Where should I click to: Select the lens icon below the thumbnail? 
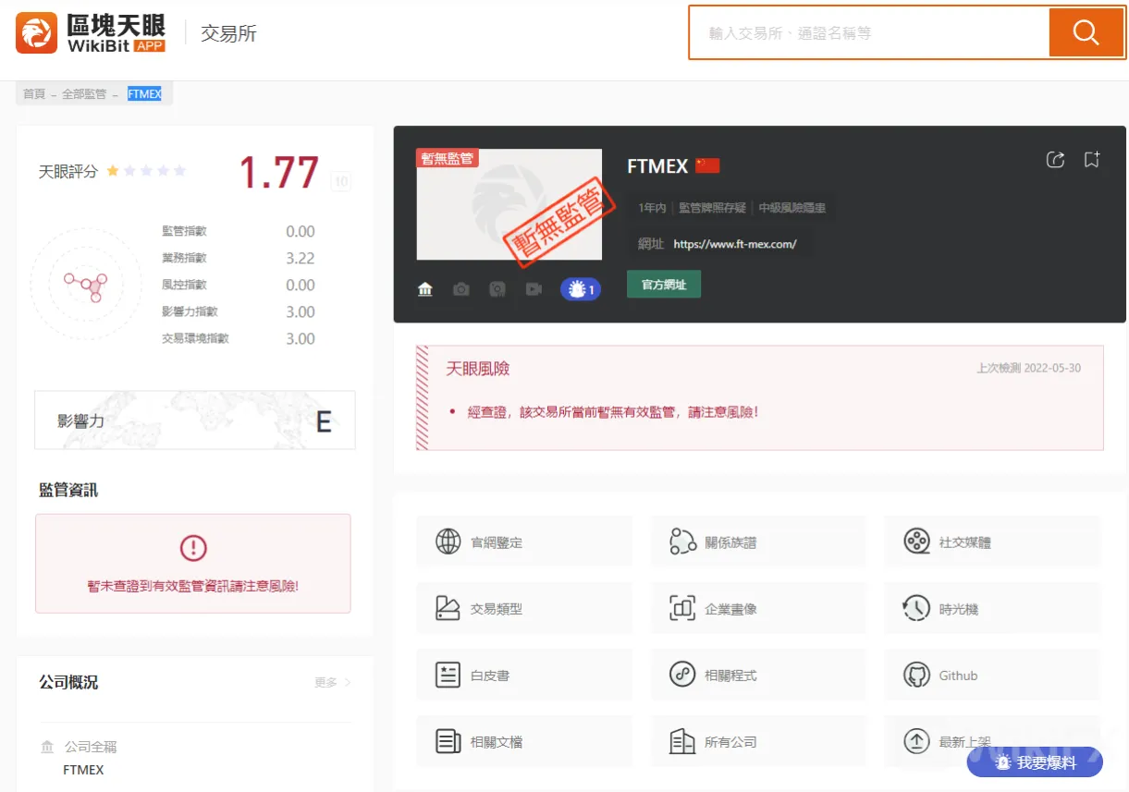pos(497,289)
